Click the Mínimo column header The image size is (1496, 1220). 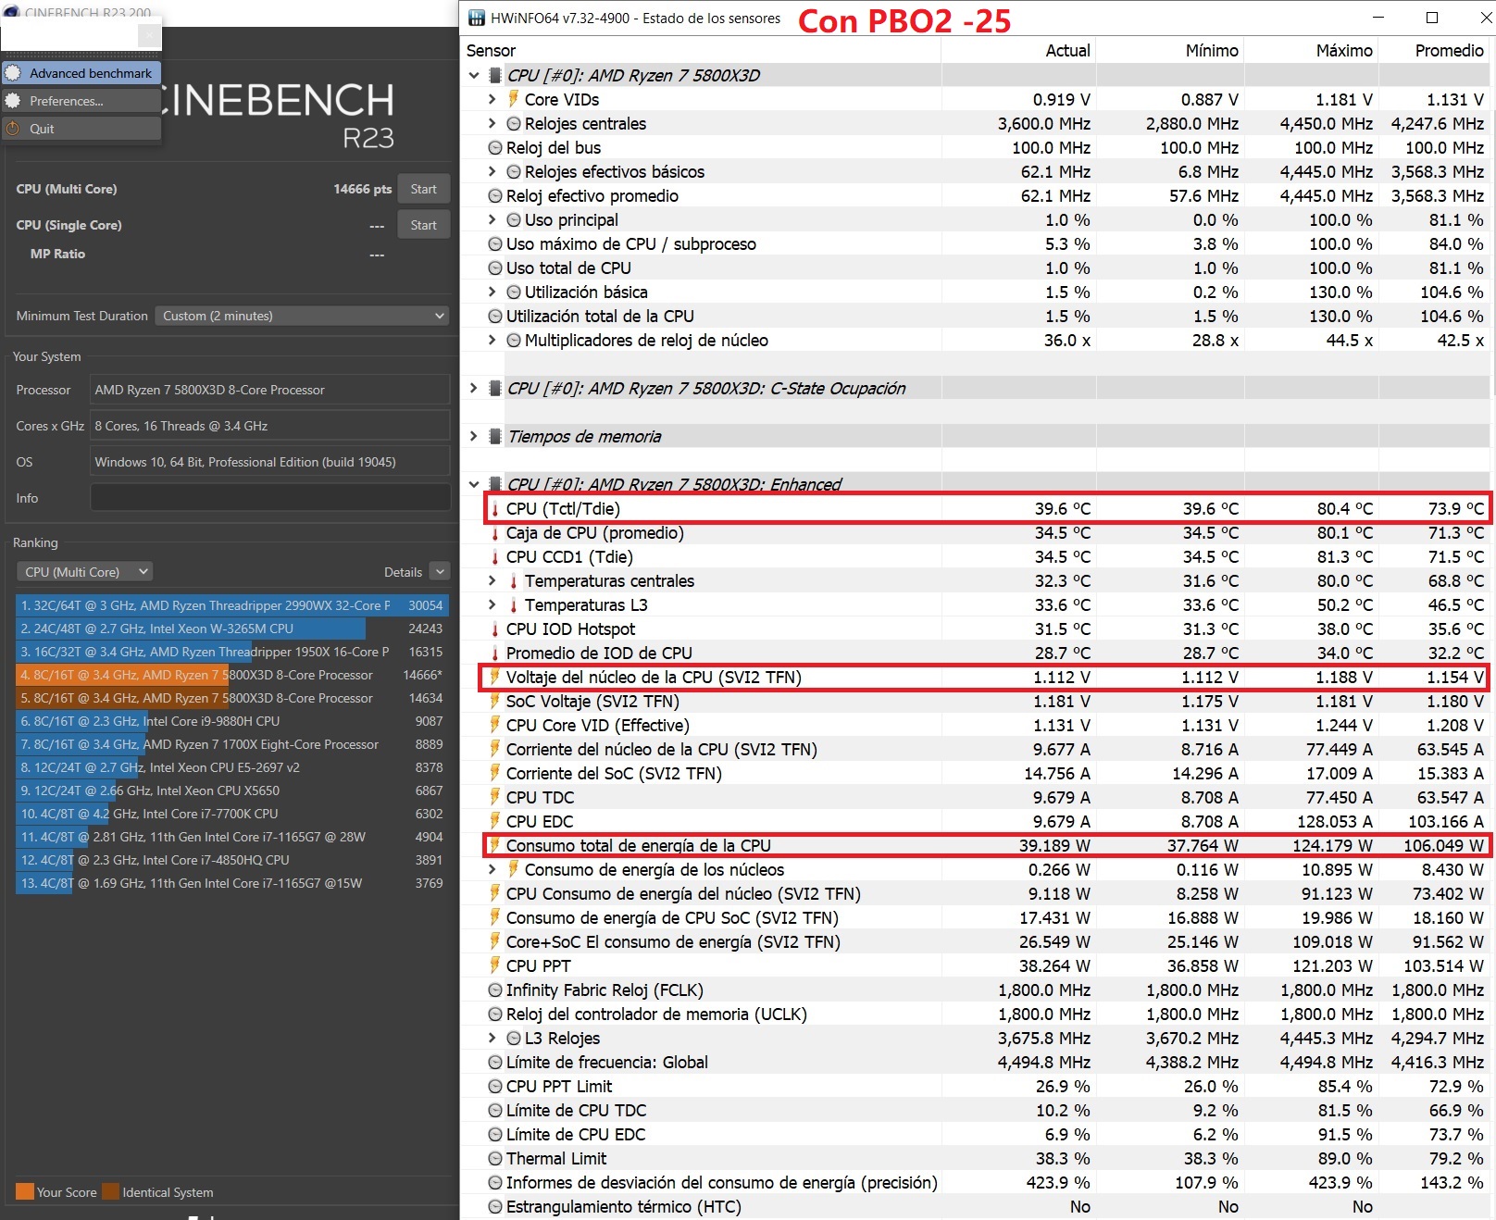tap(1170, 50)
